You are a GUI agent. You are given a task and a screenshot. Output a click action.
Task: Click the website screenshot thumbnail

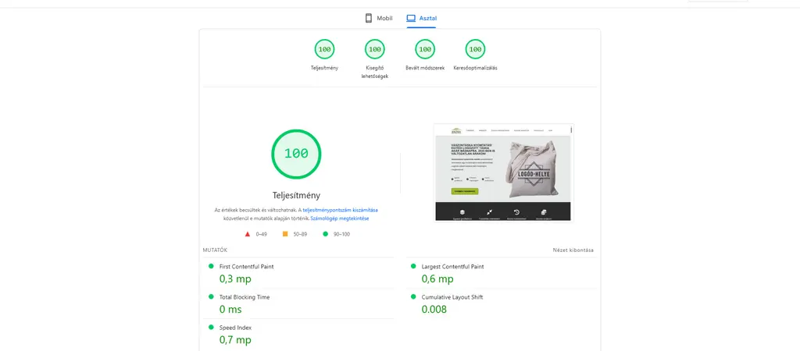[502, 172]
